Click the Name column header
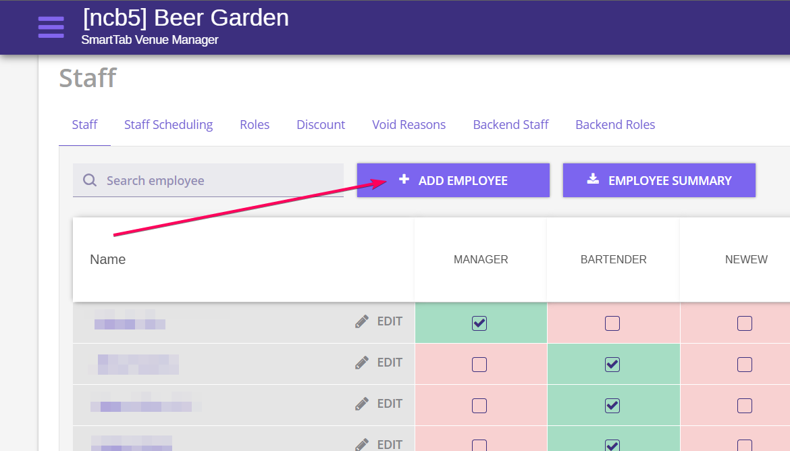 click(x=108, y=259)
